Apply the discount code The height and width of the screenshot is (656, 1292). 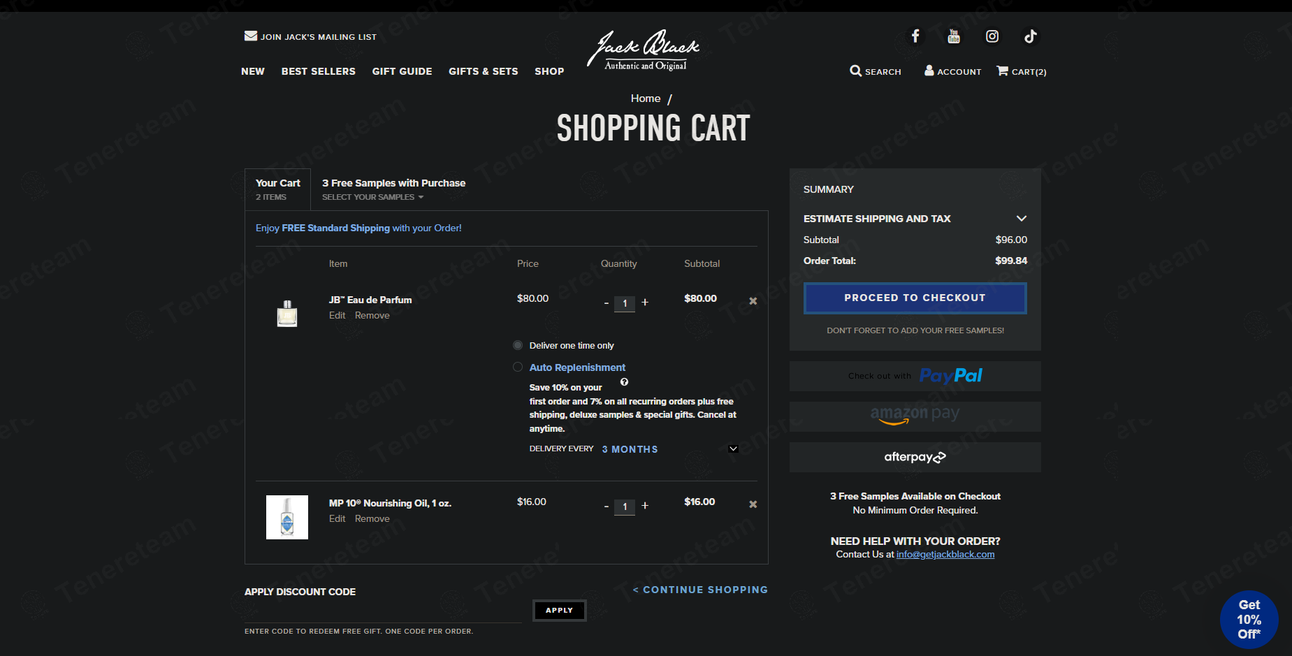coord(559,611)
